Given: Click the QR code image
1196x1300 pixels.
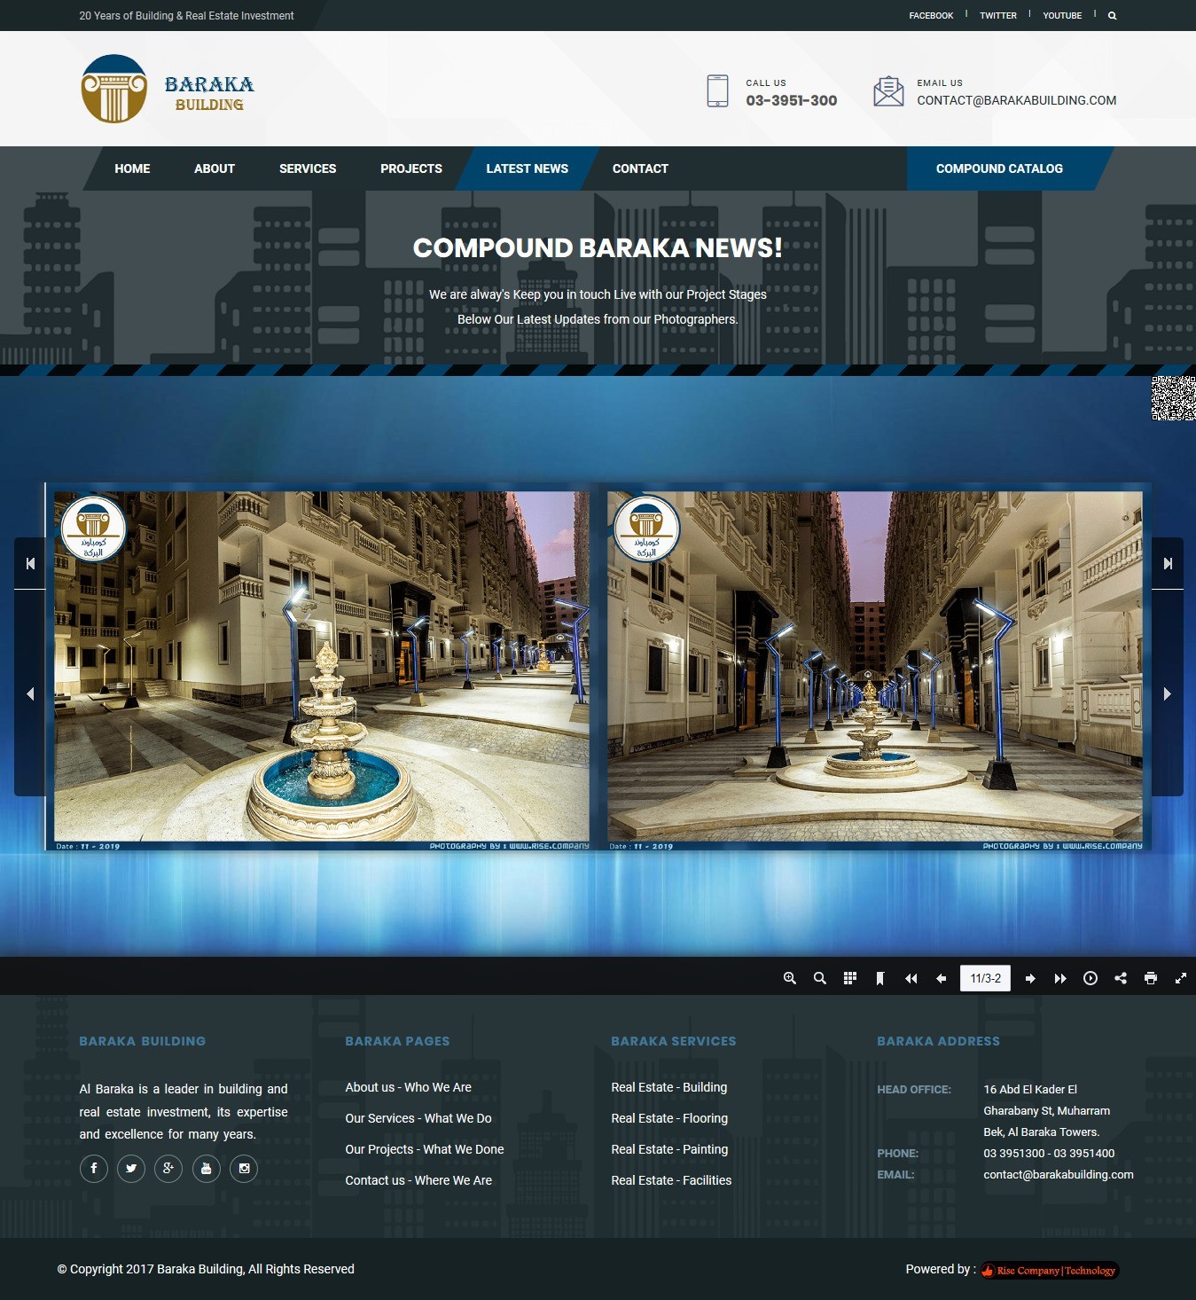Looking at the screenshot, I should tap(1174, 398).
